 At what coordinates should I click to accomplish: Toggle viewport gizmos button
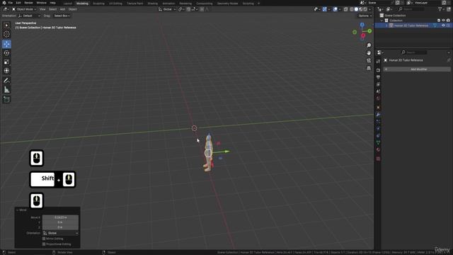point(324,9)
